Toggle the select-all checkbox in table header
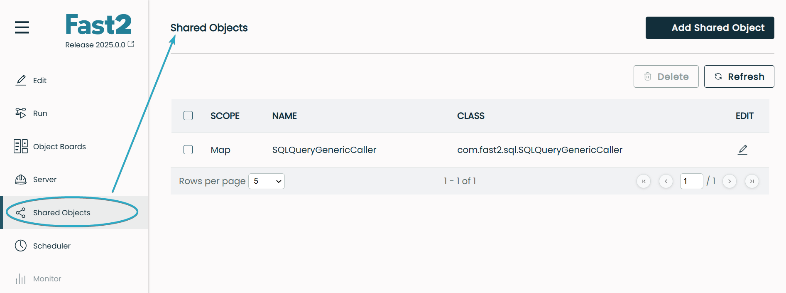Image resolution: width=786 pixels, height=293 pixels. click(188, 116)
